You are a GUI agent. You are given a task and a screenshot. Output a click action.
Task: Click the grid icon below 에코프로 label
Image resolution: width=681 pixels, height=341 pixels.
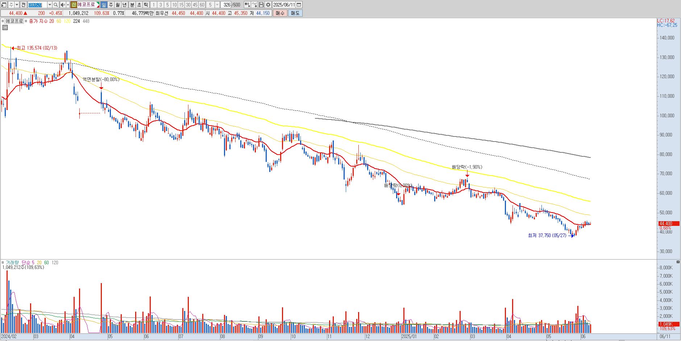pyautogui.click(x=5, y=28)
